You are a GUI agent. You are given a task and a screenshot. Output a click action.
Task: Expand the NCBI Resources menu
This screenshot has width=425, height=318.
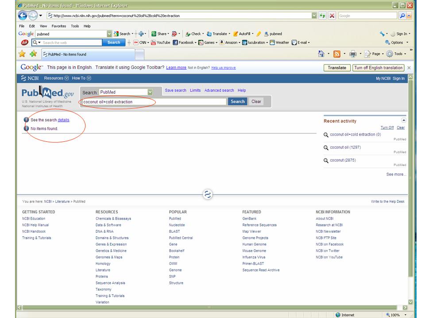pyautogui.click(x=56, y=78)
